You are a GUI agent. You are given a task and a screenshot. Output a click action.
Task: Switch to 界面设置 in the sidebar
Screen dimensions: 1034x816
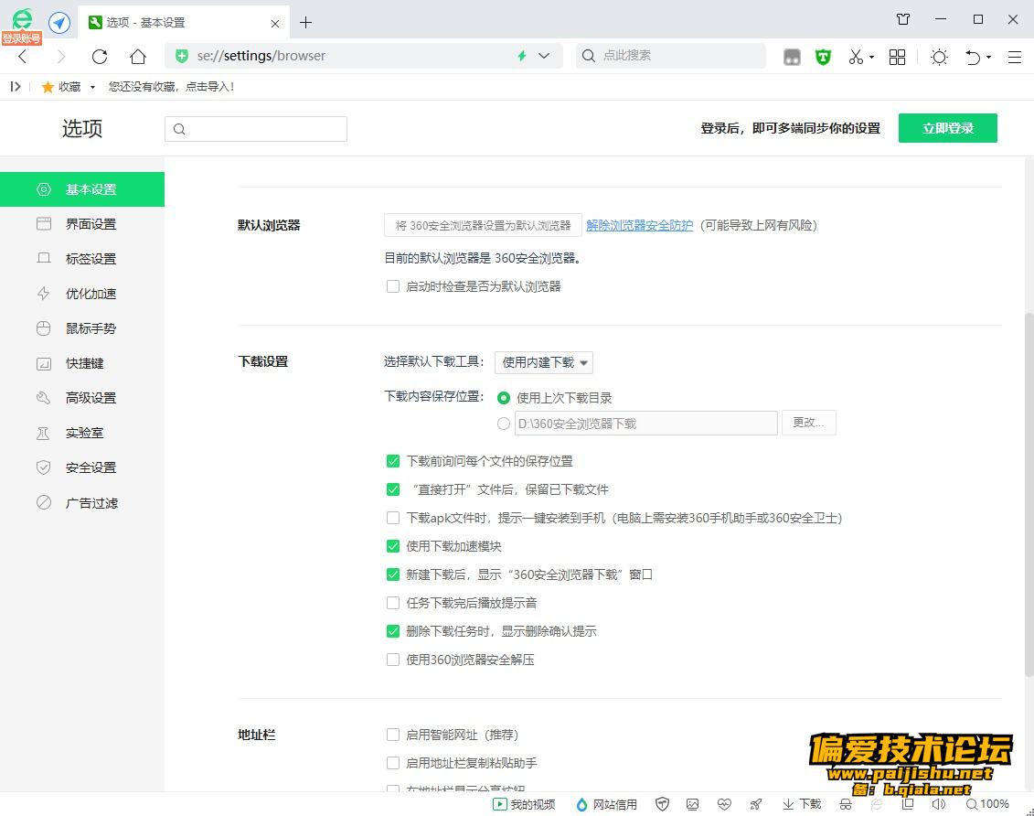pyautogui.click(x=82, y=224)
